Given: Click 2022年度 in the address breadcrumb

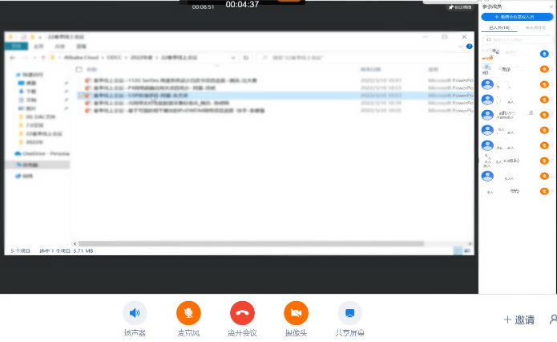Looking at the screenshot, I should pyautogui.click(x=141, y=58).
